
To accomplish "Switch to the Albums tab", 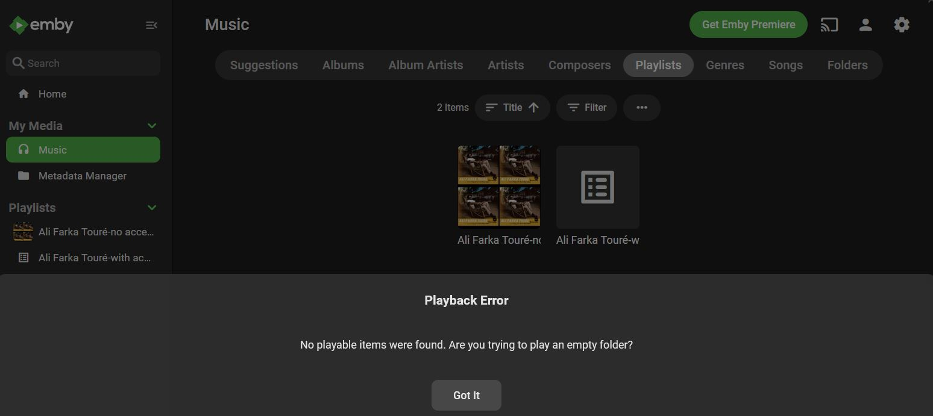I will tap(343, 65).
